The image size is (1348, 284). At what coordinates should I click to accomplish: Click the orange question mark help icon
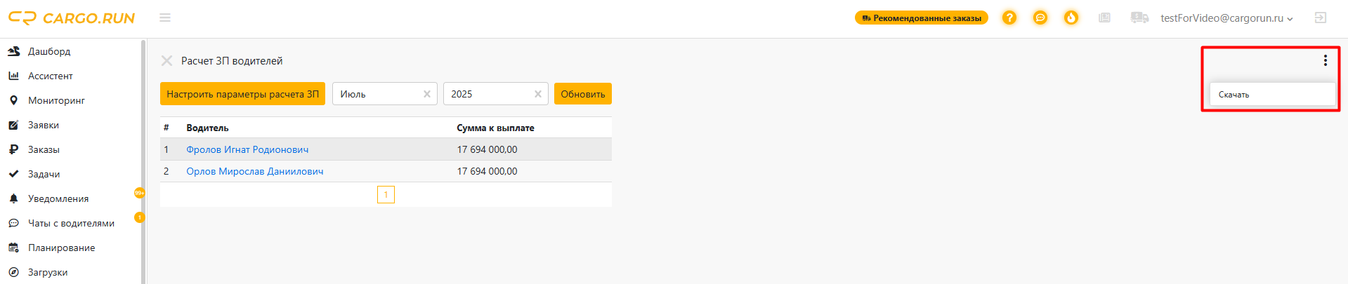tap(1009, 18)
